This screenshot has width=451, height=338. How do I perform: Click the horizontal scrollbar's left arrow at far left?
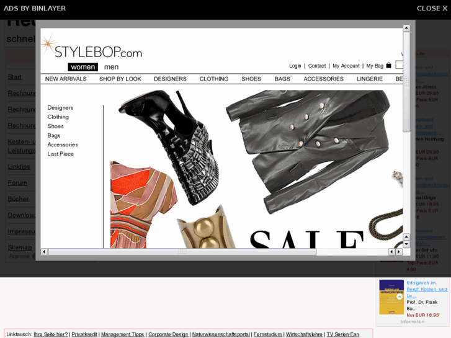click(x=44, y=252)
